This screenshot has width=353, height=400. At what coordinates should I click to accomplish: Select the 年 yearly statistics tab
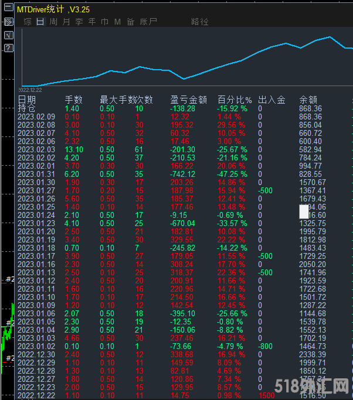91,22
